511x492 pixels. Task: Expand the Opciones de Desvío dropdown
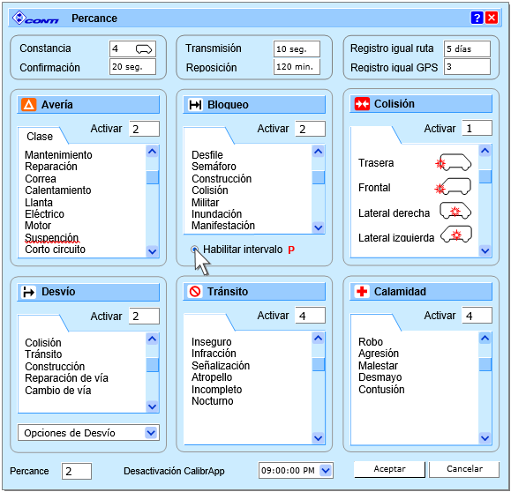tap(151, 433)
